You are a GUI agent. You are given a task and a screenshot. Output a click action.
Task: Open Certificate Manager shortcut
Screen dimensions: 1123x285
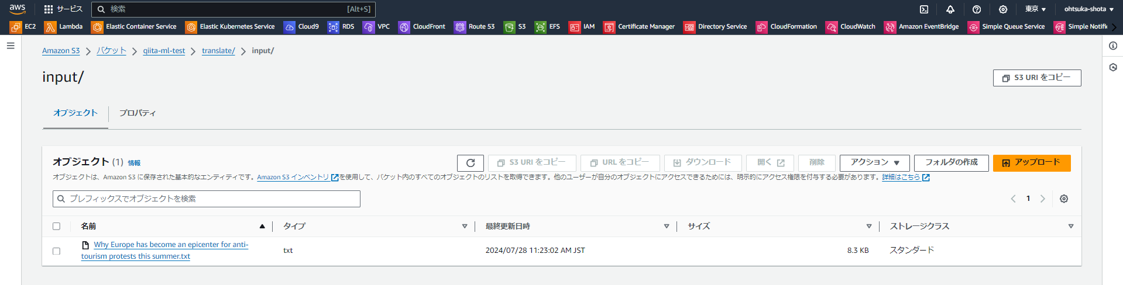click(639, 27)
